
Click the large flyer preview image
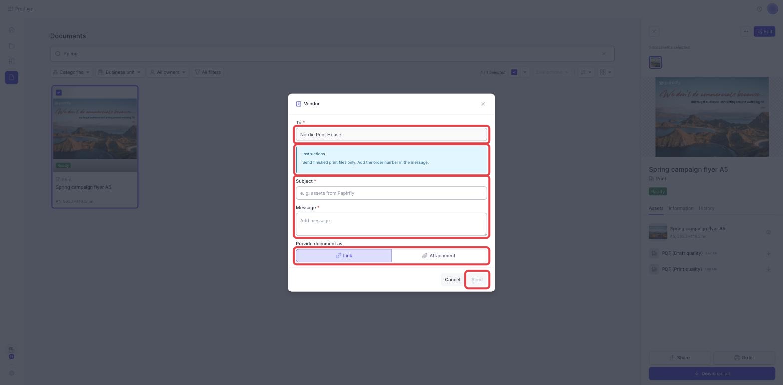tap(712, 117)
